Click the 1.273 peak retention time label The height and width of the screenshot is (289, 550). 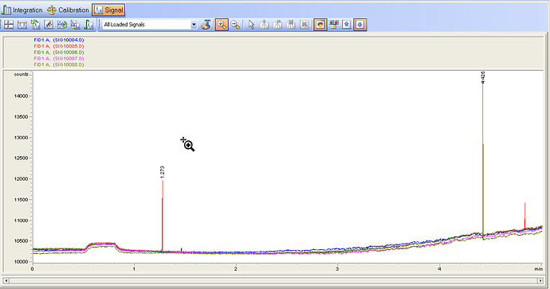pyautogui.click(x=162, y=172)
